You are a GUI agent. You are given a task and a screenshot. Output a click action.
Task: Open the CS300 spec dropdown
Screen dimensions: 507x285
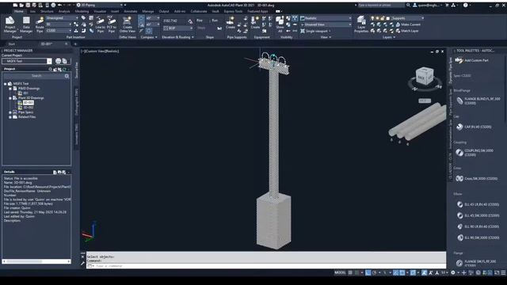59,31
